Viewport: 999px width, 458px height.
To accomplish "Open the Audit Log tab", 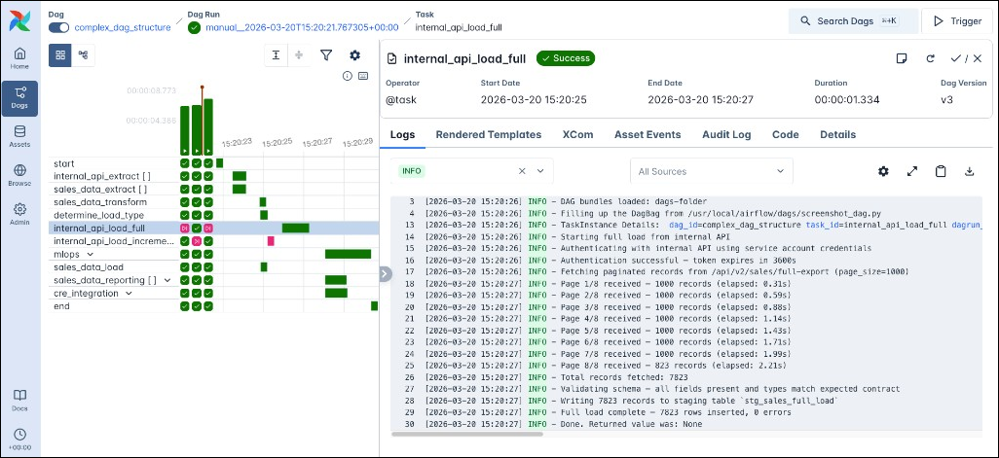I will (726, 135).
